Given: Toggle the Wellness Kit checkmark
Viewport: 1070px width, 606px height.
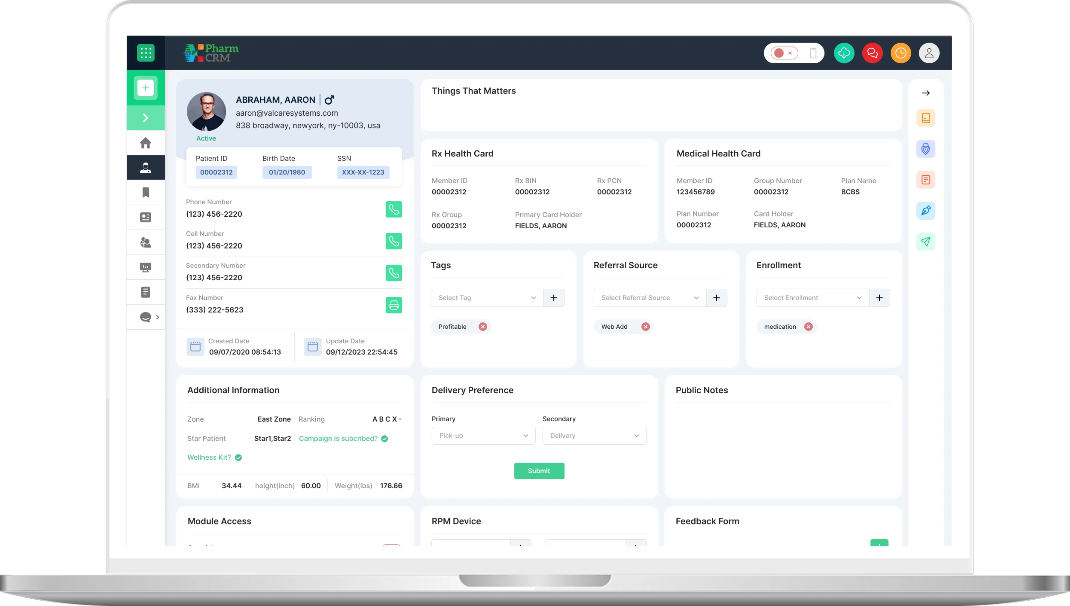Looking at the screenshot, I should (238, 457).
